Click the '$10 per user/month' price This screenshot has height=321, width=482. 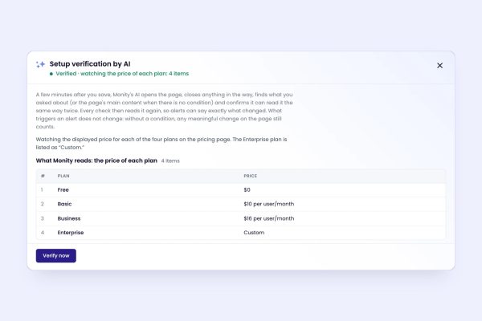point(268,204)
